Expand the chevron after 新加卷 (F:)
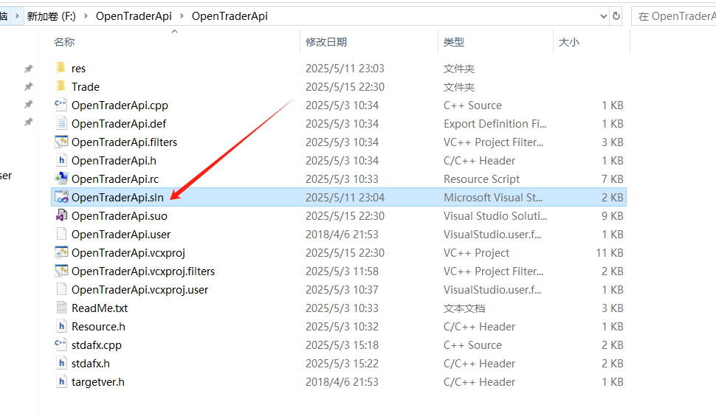Viewport: 716px width, 419px height. (86, 16)
